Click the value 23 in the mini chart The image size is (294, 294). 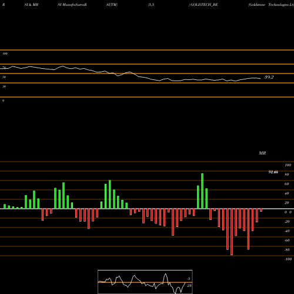(189, 286)
